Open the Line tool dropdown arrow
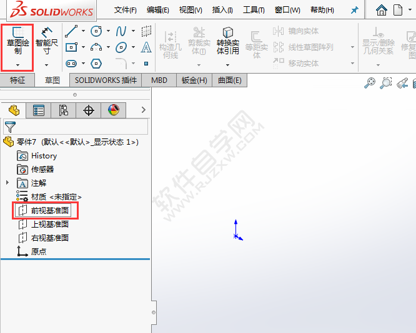Image resolution: width=416 pixels, height=333 pixels. [83, 31]
